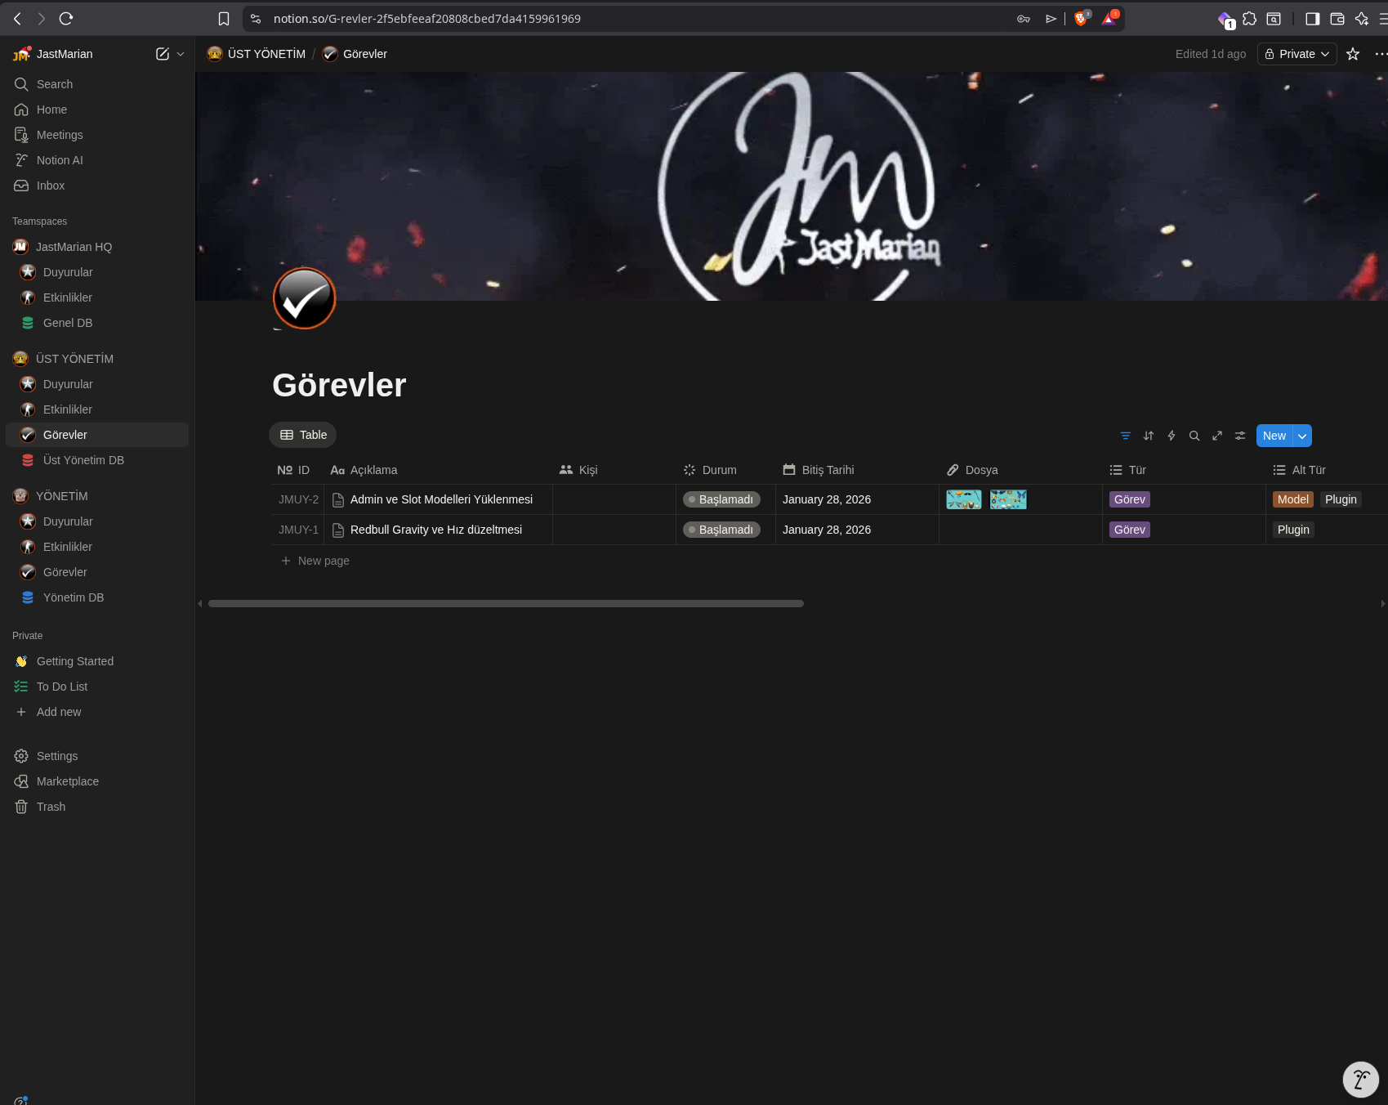Change the Başlamadı status for JMUY-2
Viewport: 1388px width, 1105px height.
pyautogui.click(x=721, y=499)
